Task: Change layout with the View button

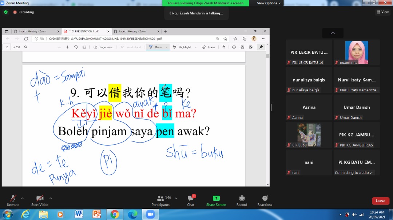Action: point(382,12)
